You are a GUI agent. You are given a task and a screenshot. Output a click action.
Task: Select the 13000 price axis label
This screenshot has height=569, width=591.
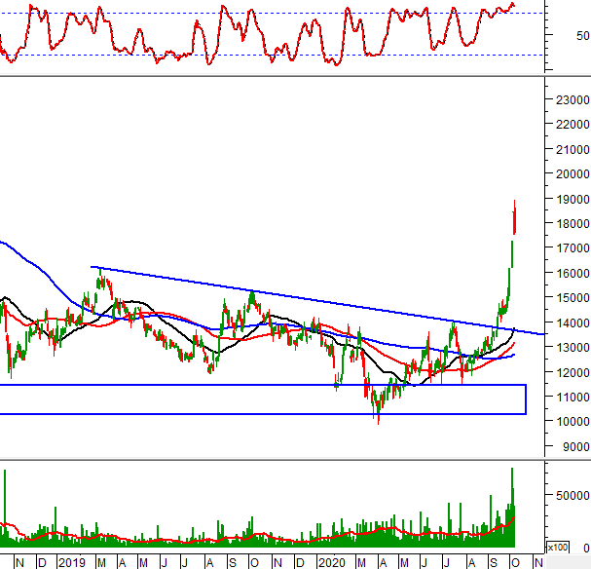(573, 347)
